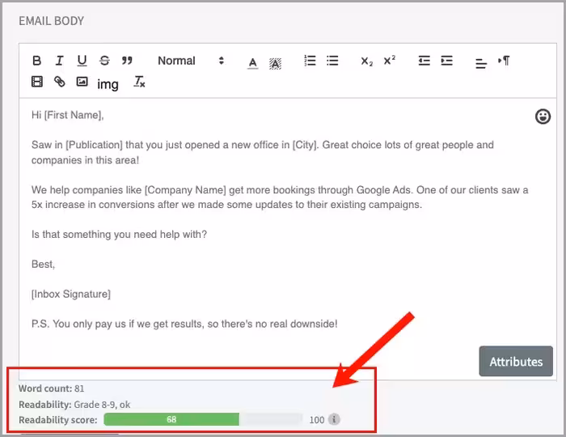Insert a bulleted list
The height and width of the screenshot is (437, 566).
[x=332, y=61]
